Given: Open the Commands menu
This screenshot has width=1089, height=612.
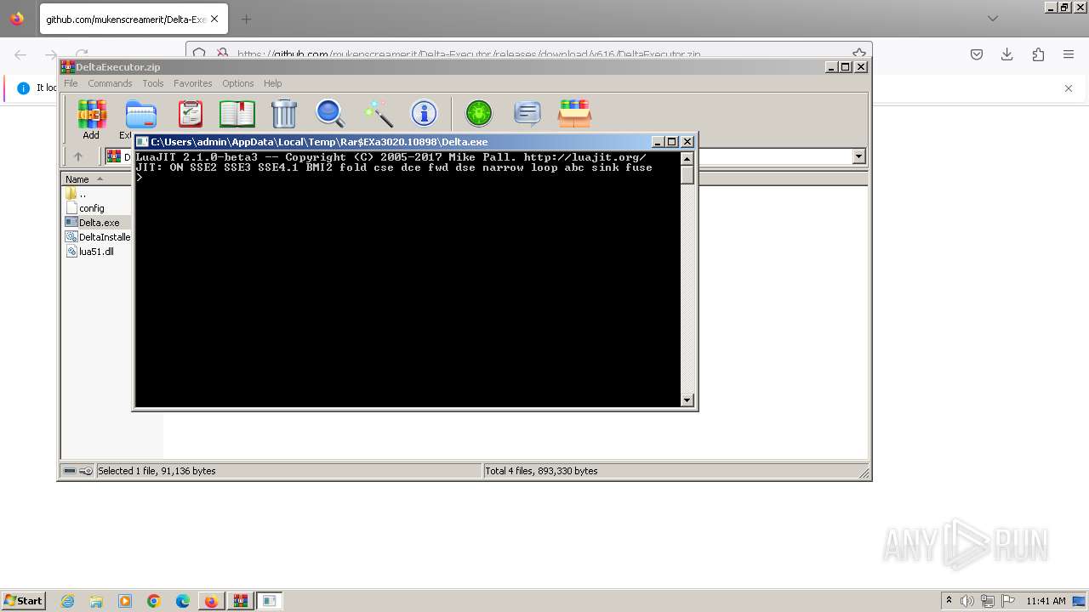Looking at the screenshot, I should coord(110,83).
